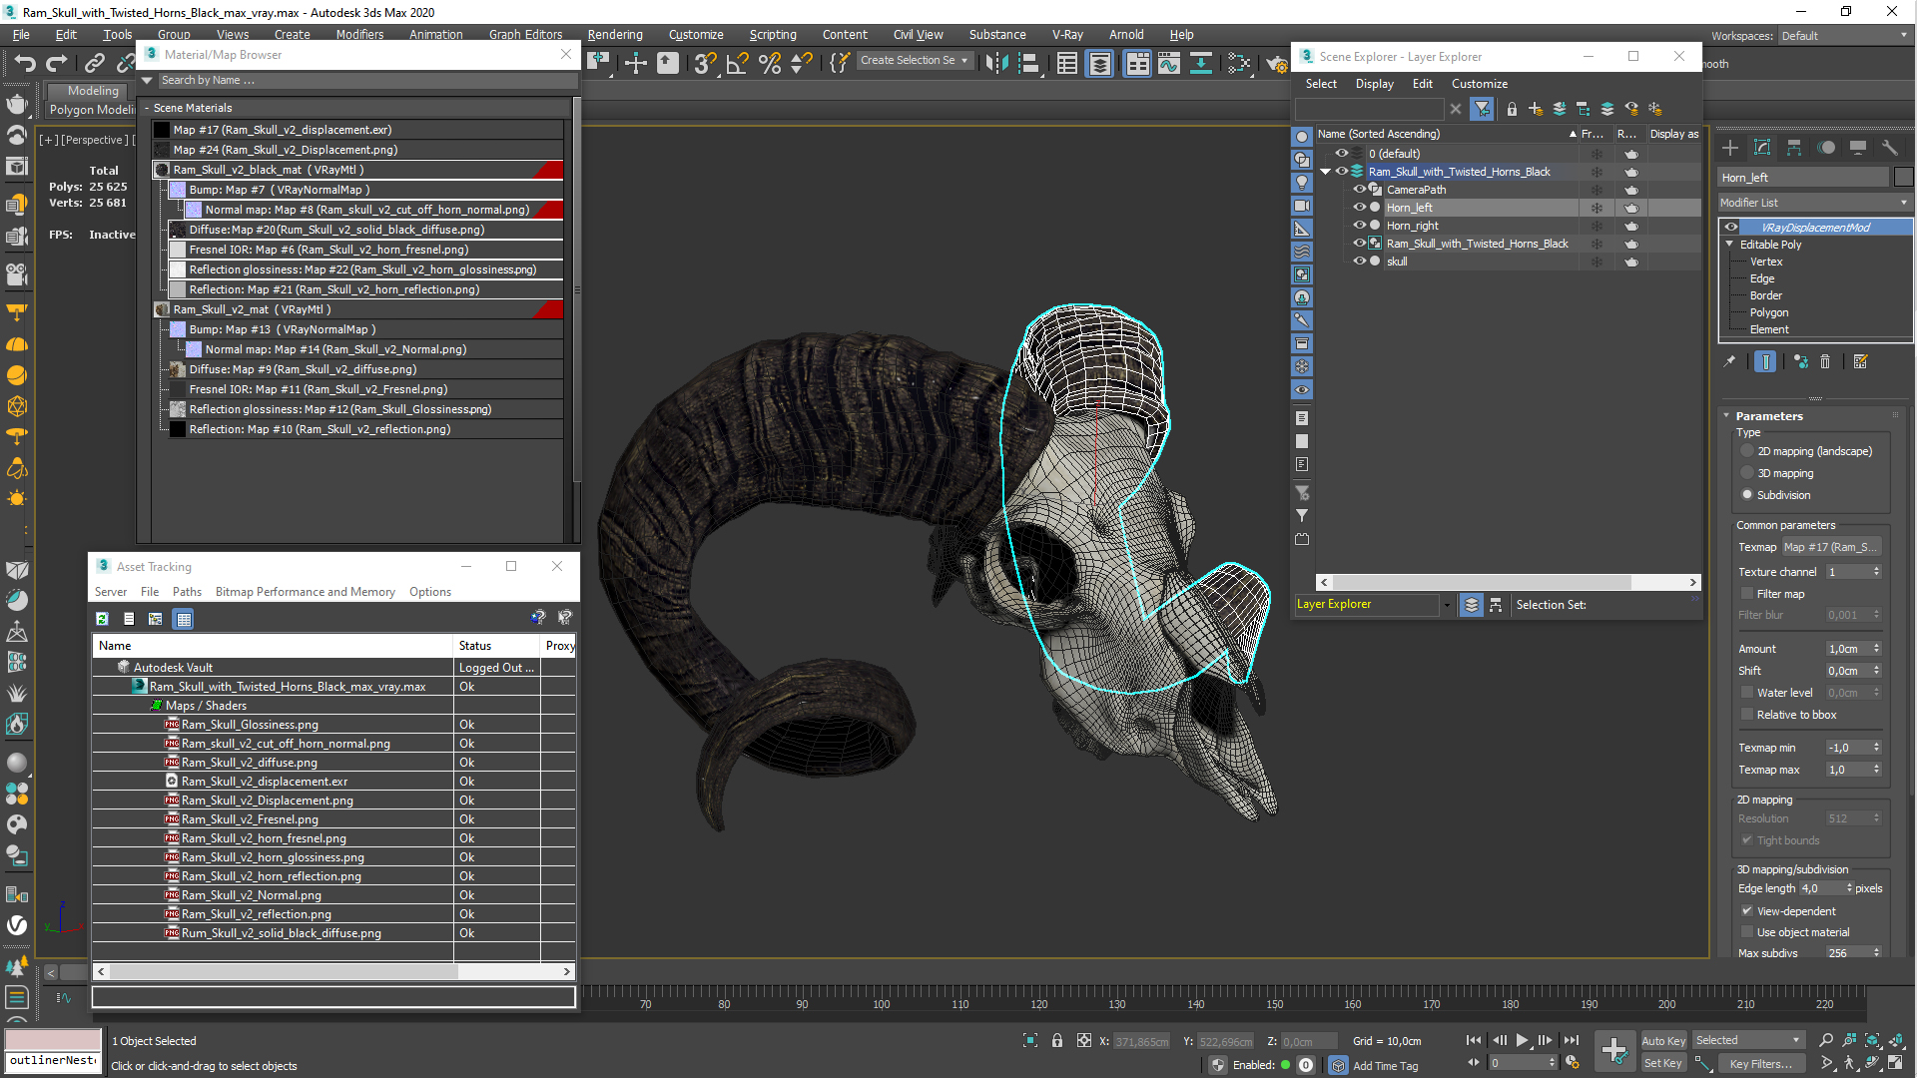
Task: Open the Create Selection Set dropdown
Action: coord(914,61)
